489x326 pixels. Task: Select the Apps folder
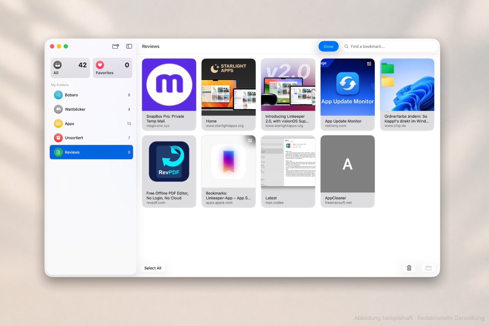(x=91, y=124)
